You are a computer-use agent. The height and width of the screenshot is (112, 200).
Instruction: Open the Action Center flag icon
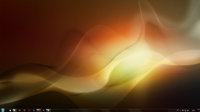tap(183, 110)
